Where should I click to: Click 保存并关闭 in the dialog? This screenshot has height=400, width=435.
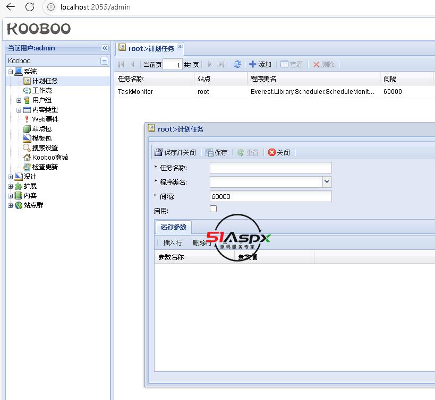pyautogui.click(x=175, y=152)
